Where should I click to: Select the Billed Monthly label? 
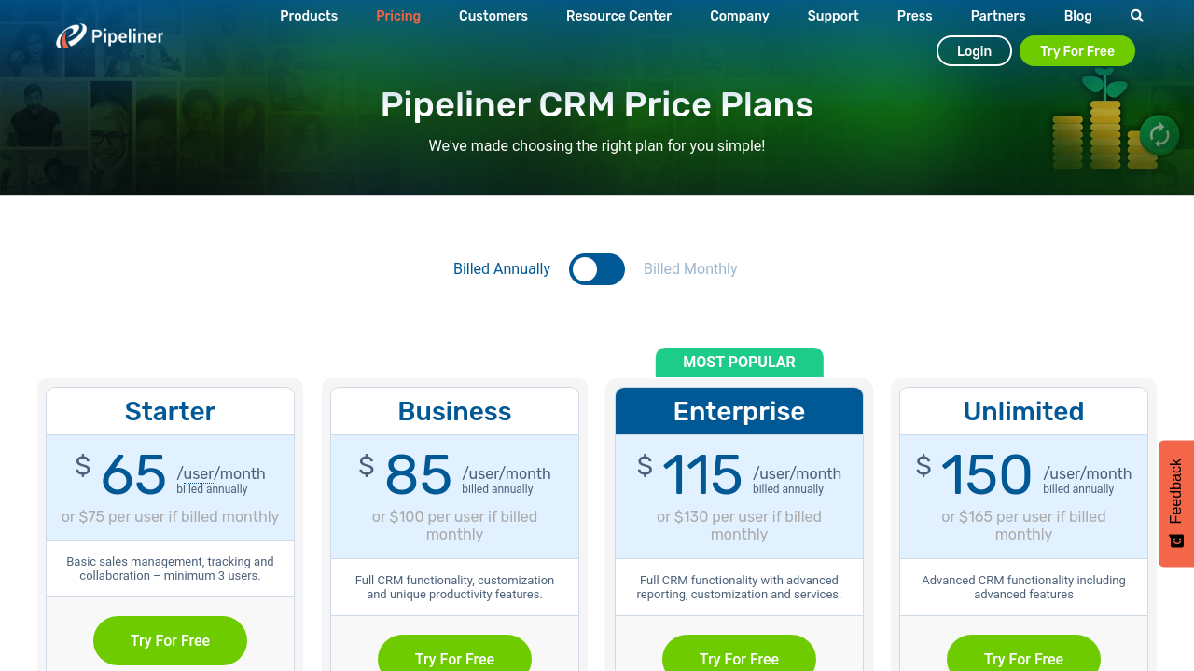coord(690,269)
